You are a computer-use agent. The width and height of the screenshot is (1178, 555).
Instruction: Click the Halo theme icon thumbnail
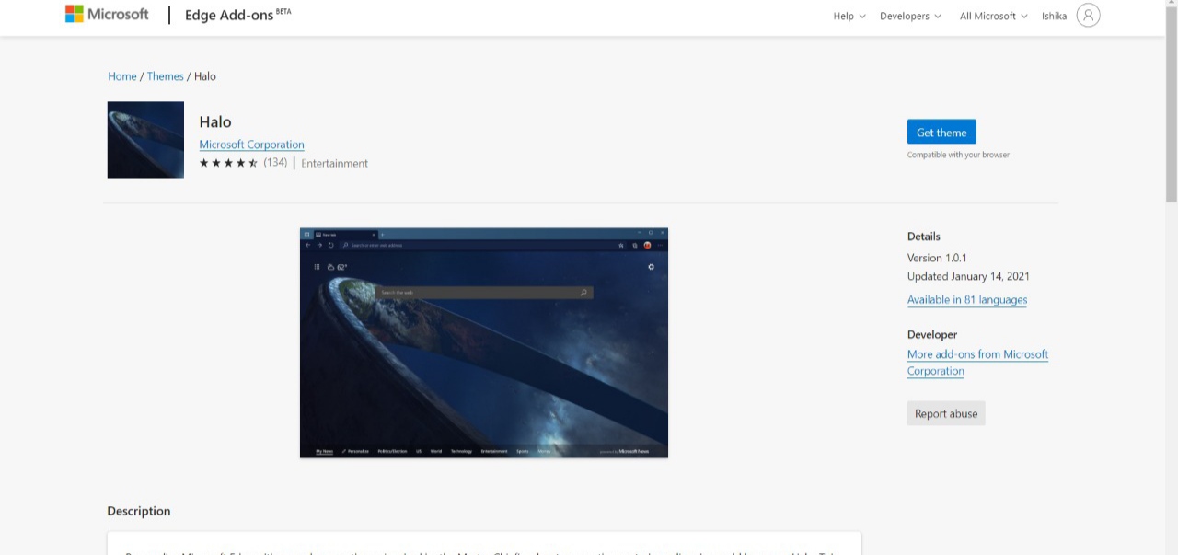tap(145, 140)
